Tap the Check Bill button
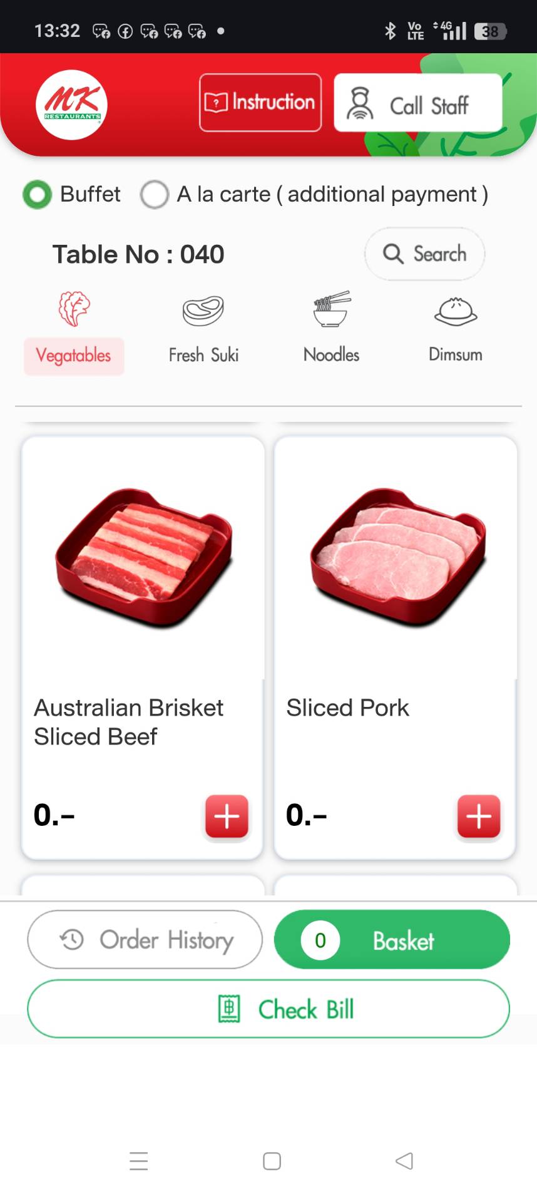 268,1009
